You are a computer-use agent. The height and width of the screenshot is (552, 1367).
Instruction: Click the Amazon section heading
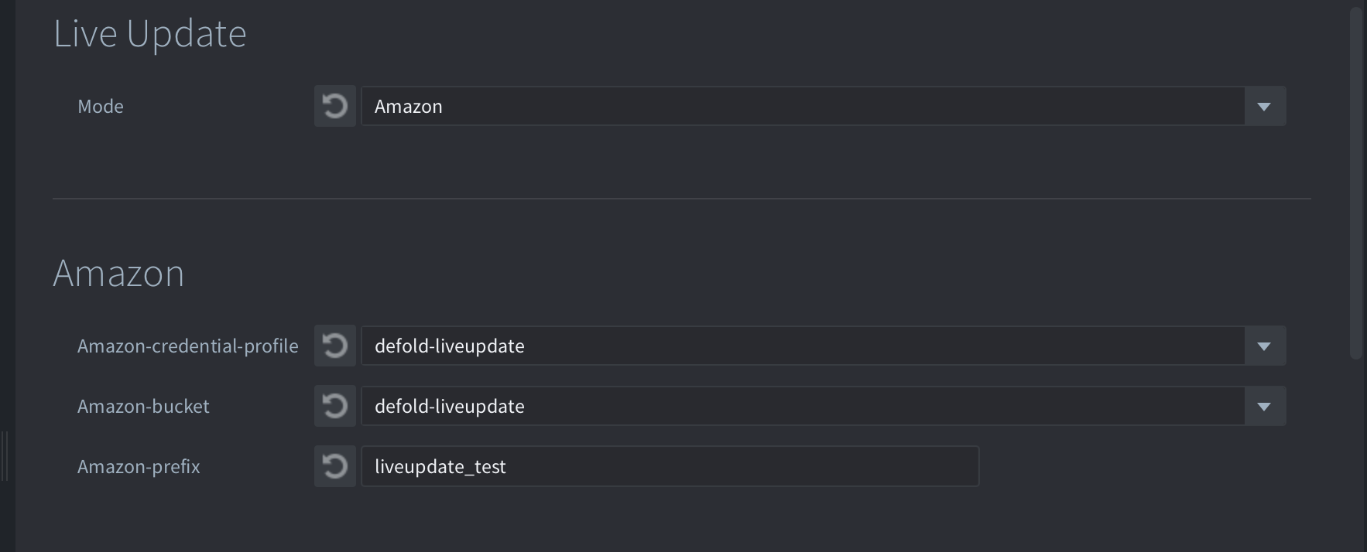[x=118, y=274]
